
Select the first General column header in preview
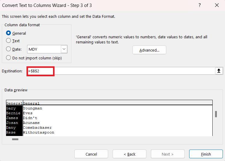[x=14, y=103]
